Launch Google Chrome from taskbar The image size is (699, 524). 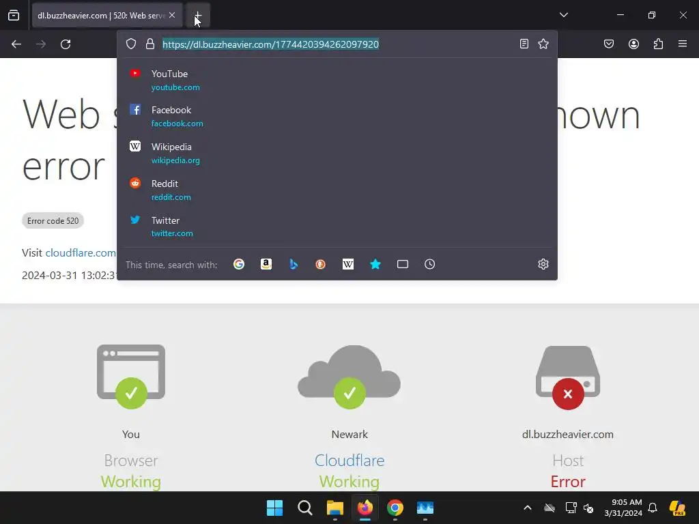click(395, 508)
